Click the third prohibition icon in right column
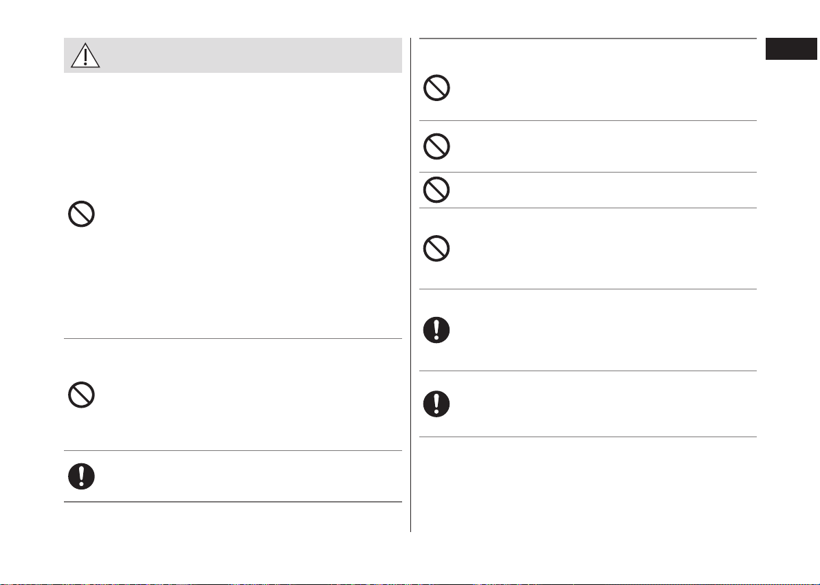 coord(436,190)
